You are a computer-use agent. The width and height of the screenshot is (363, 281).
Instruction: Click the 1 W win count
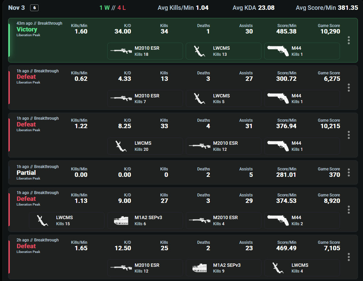[105, 8]
